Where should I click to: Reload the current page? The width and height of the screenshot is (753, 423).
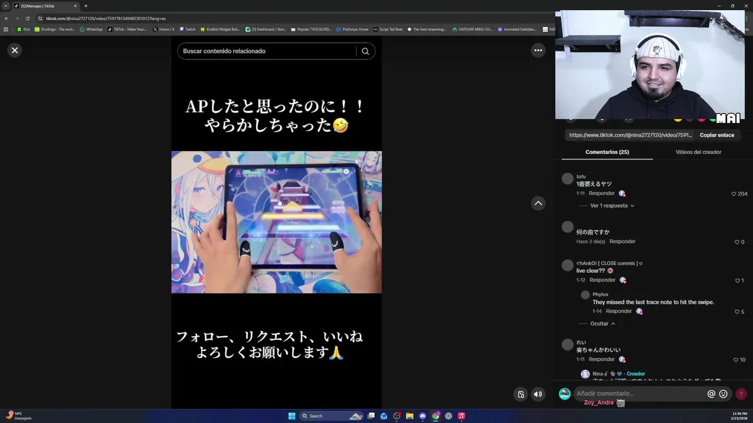click(x=27, y=18)
